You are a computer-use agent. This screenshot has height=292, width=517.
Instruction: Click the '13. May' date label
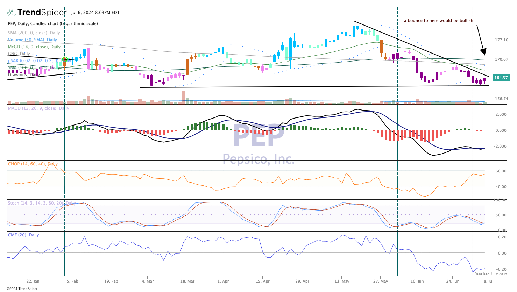pos(342,281)
